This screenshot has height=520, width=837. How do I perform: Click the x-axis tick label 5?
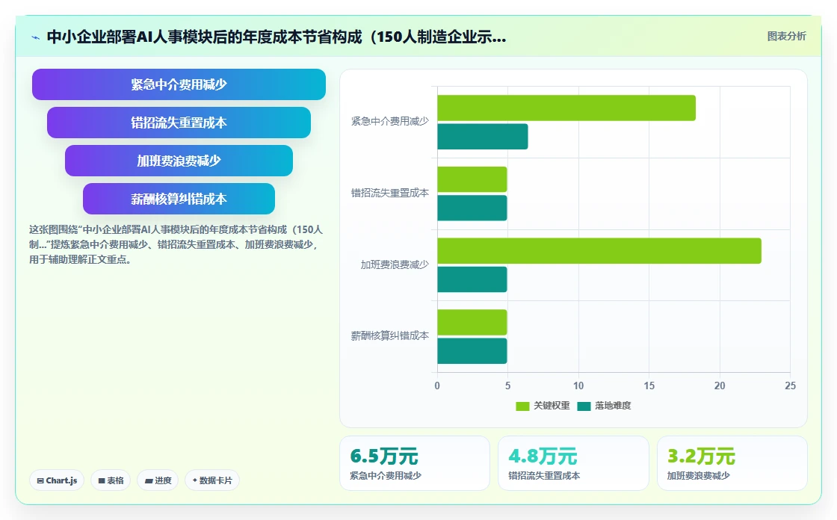click(x=507, y=386)
